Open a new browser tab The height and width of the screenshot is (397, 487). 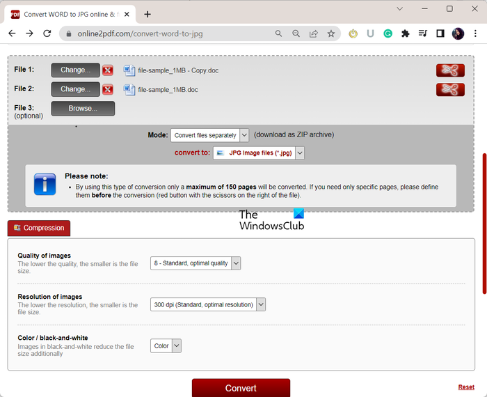point(147,15)
